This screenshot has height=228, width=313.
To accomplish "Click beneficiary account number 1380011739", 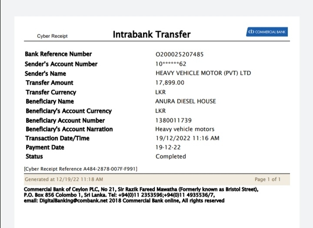I will point(173,120).
